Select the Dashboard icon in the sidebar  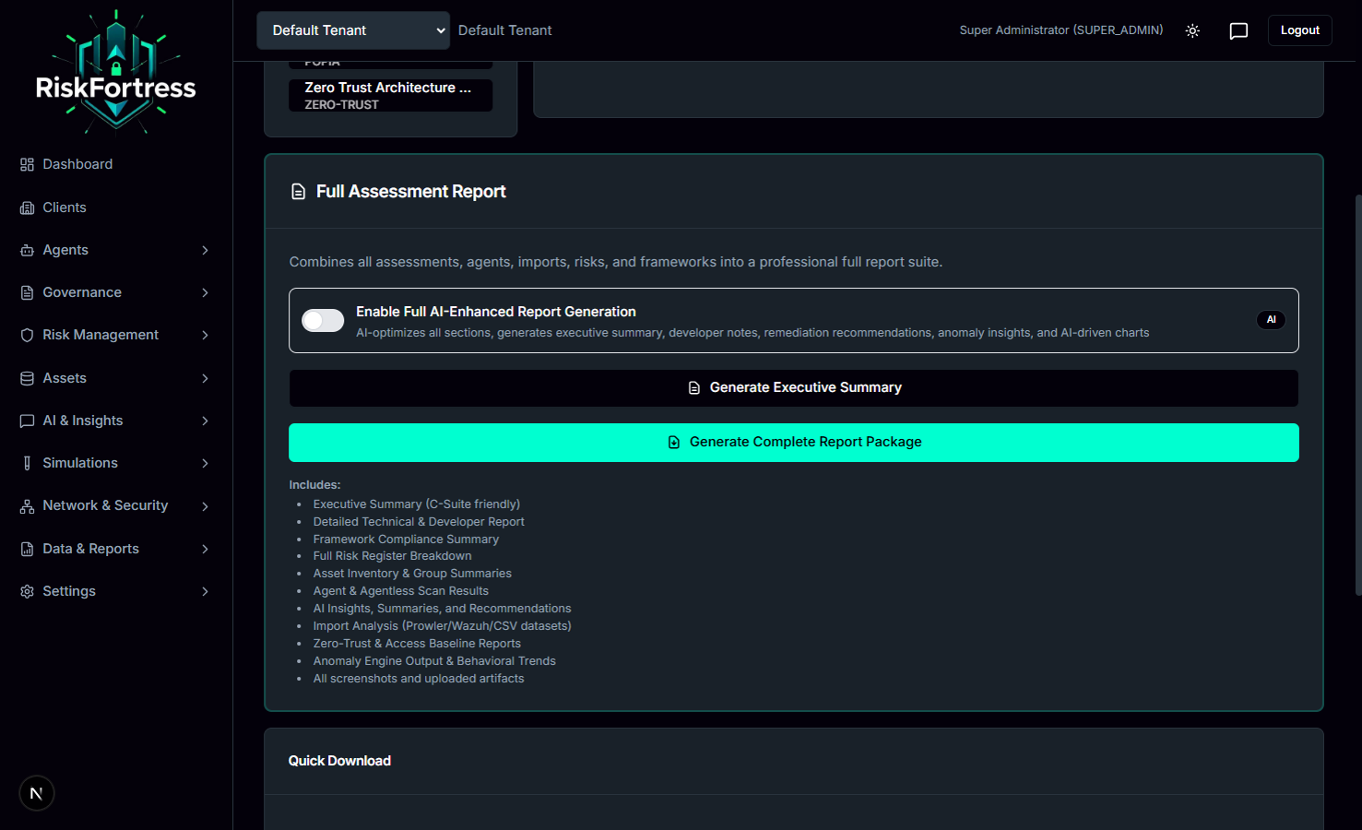(x=26, y=163)
